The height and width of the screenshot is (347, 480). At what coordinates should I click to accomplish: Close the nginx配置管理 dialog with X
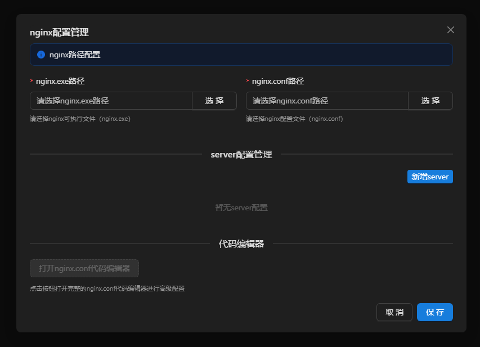click(450, 30)
